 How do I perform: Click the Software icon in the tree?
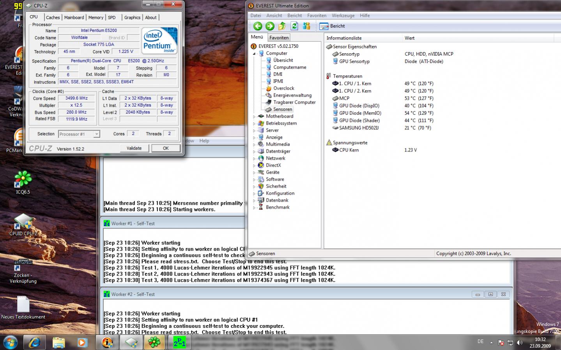(261, 179)
